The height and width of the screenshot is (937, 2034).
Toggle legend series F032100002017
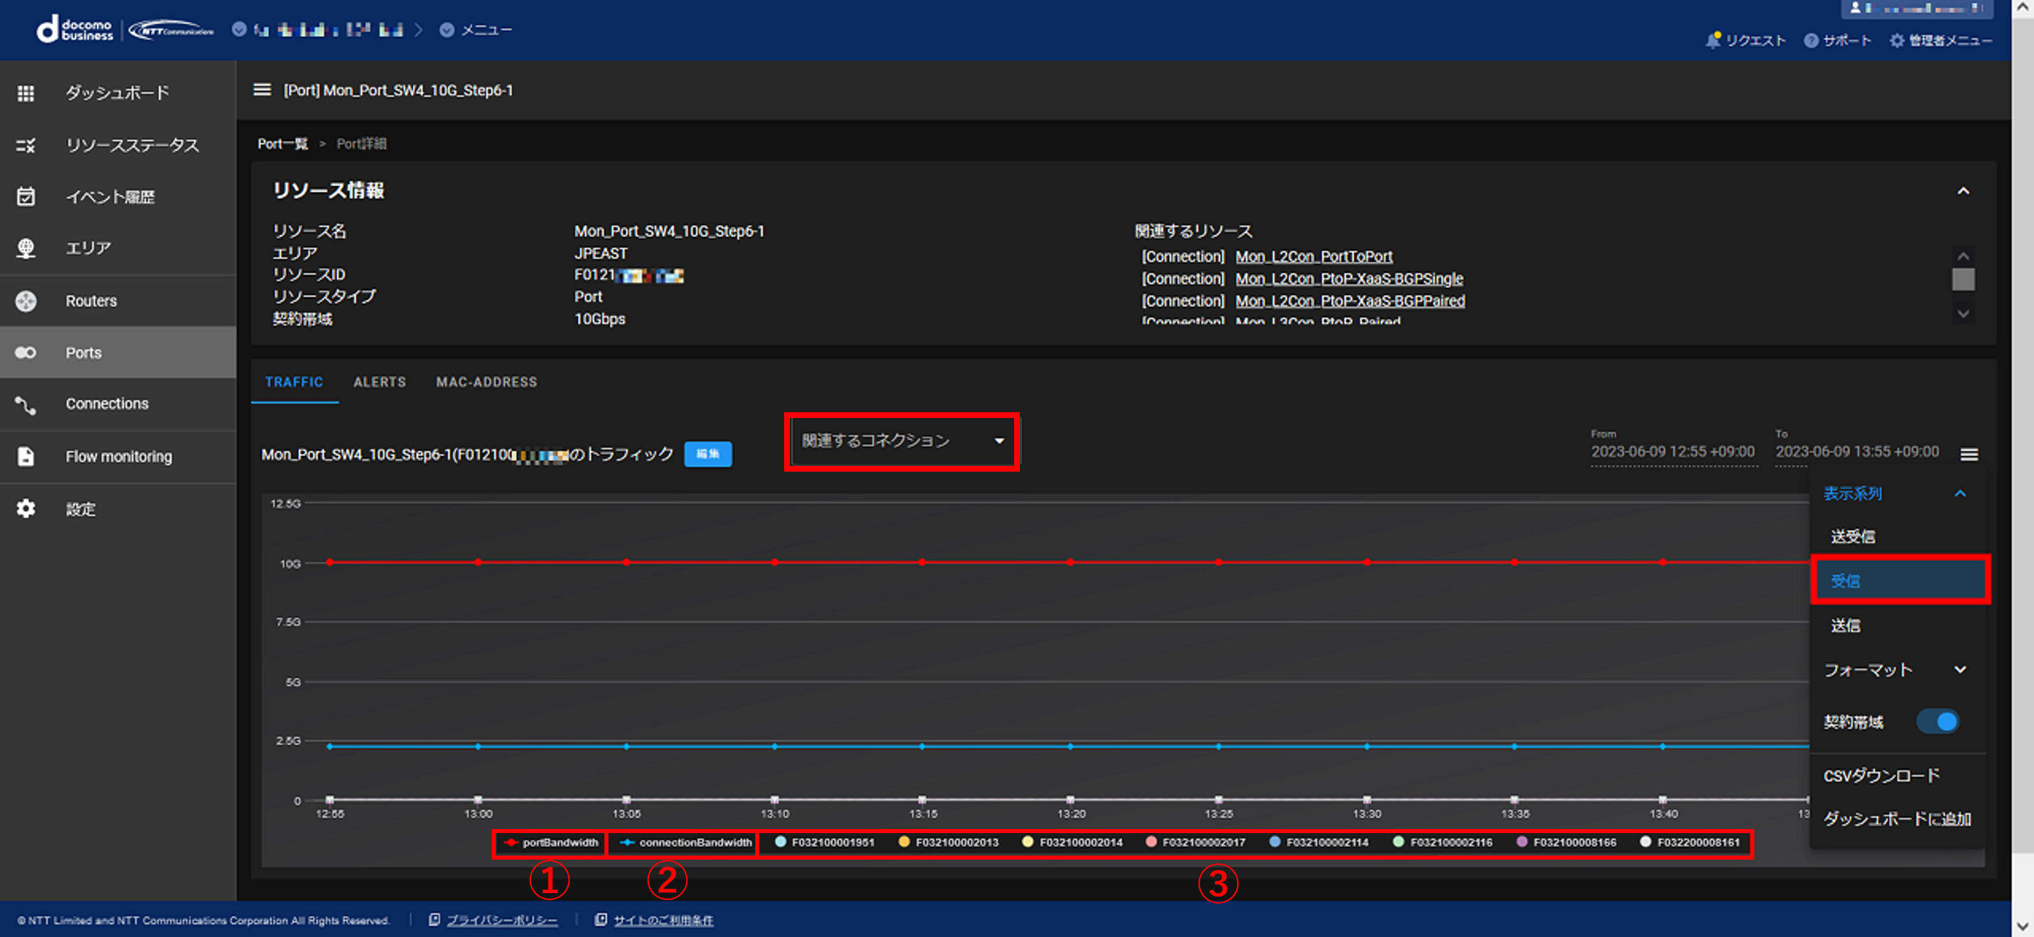(x=1196, y=842)
